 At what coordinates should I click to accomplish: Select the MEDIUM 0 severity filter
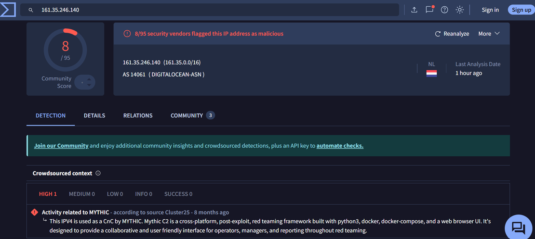coord(81,194)
